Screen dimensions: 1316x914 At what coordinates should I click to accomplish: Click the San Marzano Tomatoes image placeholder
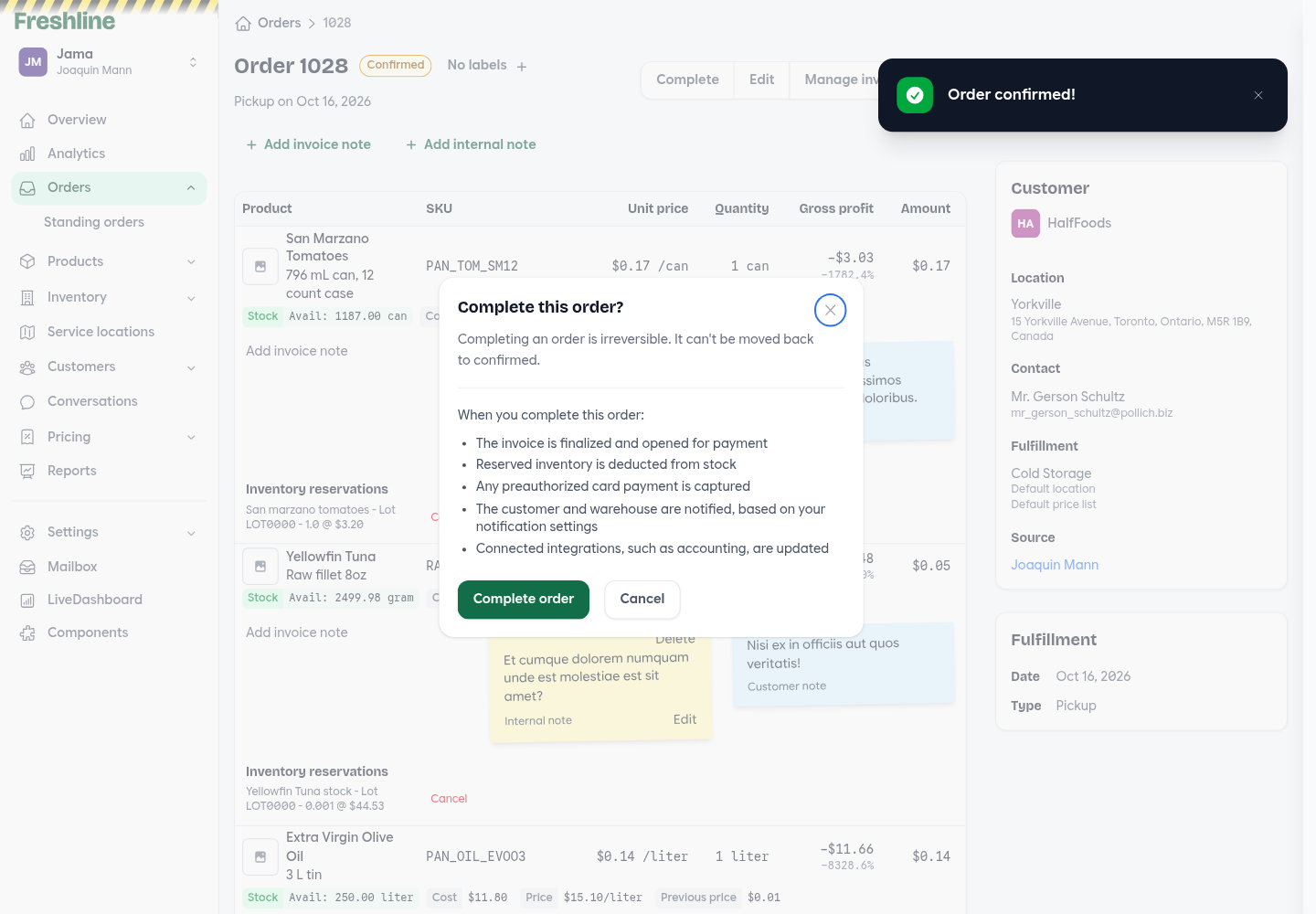pos(260,266)
